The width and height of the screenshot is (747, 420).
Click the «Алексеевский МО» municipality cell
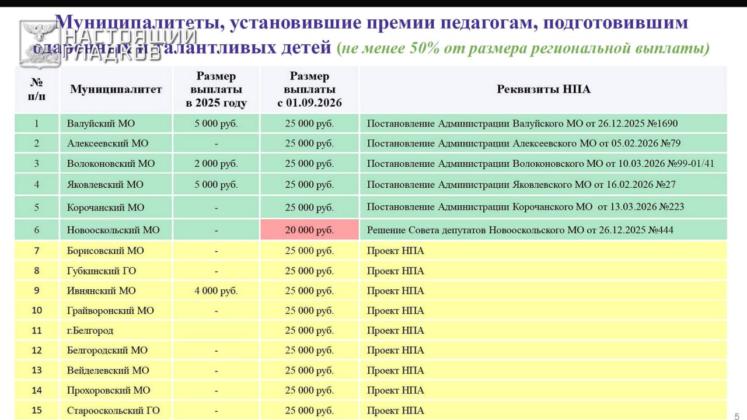[107, 143]
